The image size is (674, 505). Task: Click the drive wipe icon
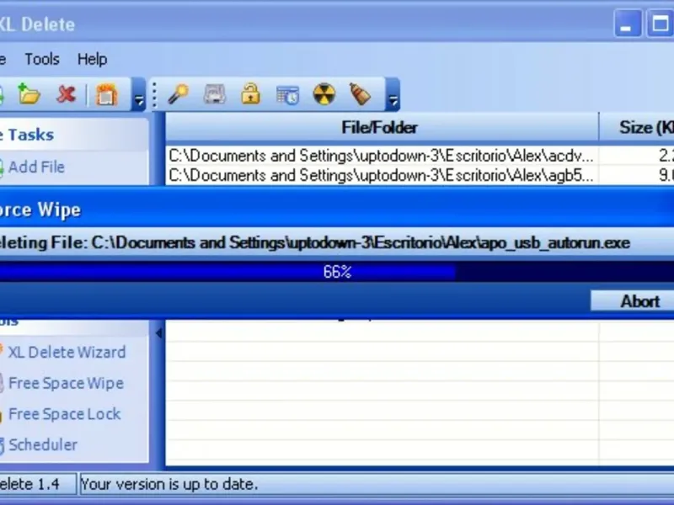[x=215, y=94]
